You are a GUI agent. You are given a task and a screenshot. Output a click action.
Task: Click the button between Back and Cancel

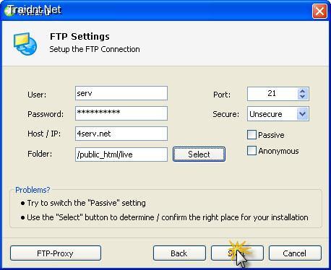click(237, 253)
